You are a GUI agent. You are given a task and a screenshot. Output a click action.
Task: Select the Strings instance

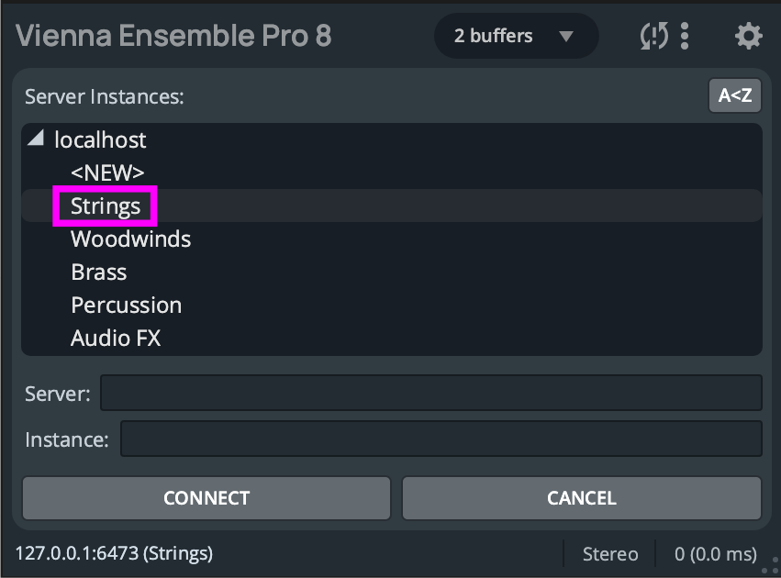(106, 206)
